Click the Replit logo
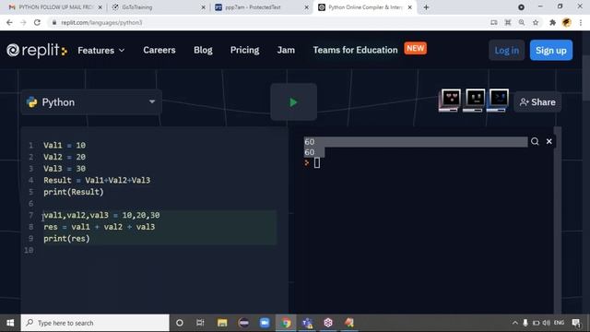Image resolution: width=590 pixels, height=332 pixels. [x=37, y=50]
